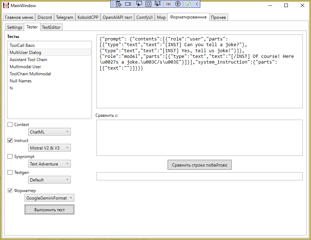Click the curly-braces icon in debug toolbar
Screen dimensions: 311x240
pos(168,4)
